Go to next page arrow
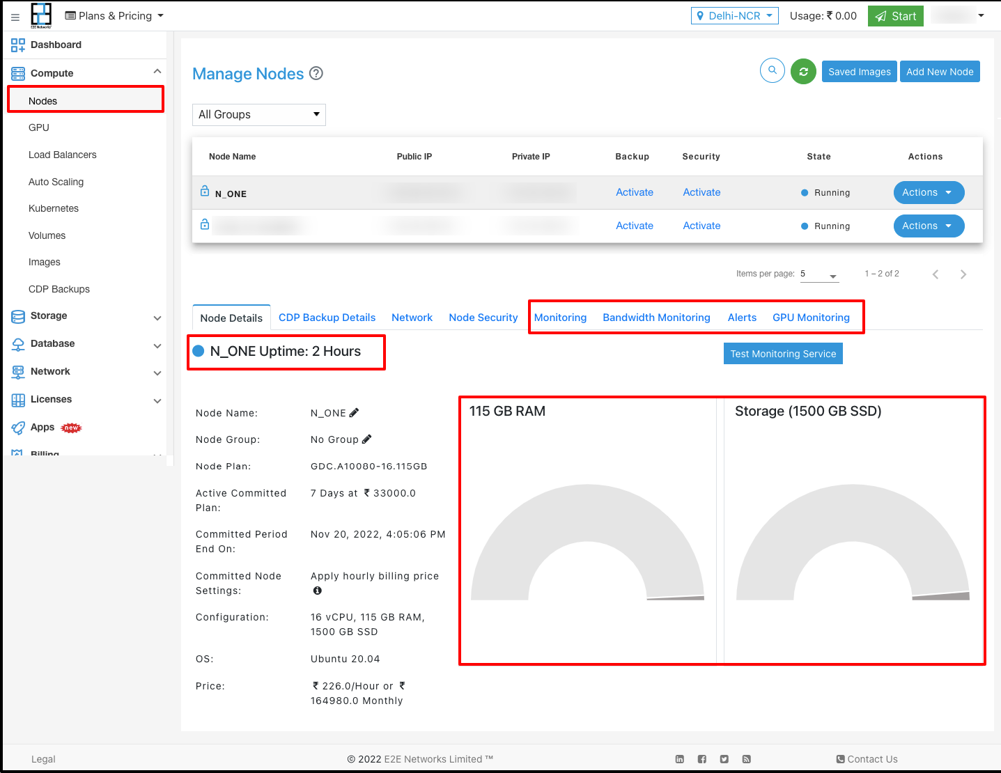Screen dimensions: 1001x773 (x=963, y=274)
